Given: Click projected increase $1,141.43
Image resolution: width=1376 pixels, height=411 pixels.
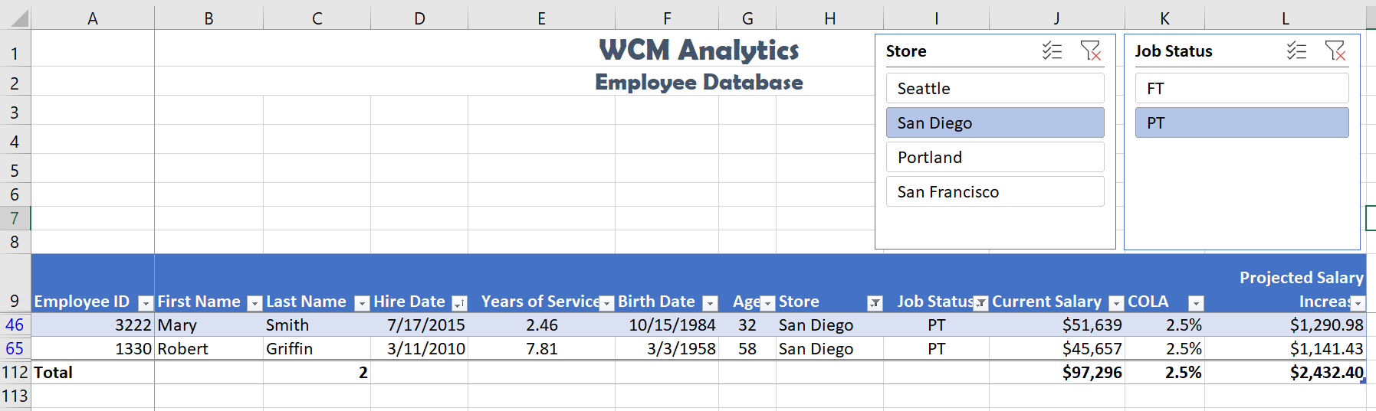Looking at the screenshot, I should (x=1286, y=348).
